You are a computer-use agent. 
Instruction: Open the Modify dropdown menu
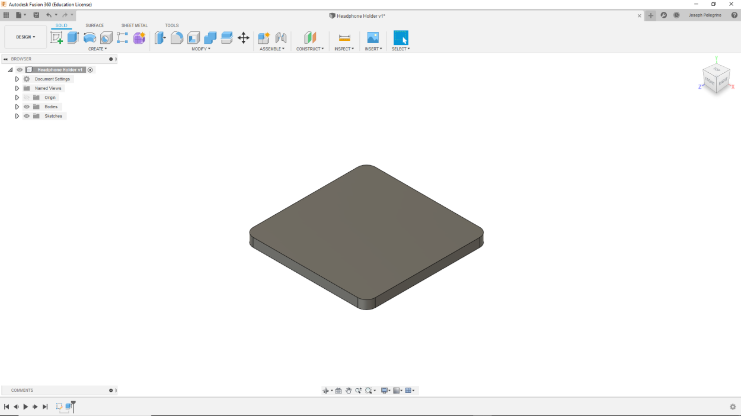[x=201, y=49]
